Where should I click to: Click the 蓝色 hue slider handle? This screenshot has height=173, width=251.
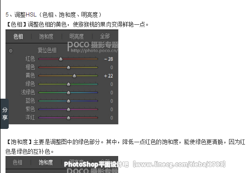[x=68, y=101]
